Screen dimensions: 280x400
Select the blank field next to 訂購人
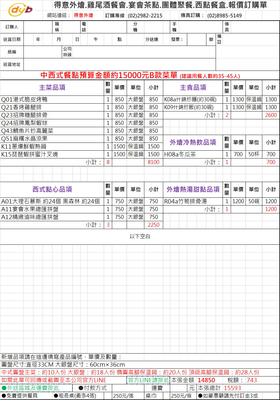39,27
